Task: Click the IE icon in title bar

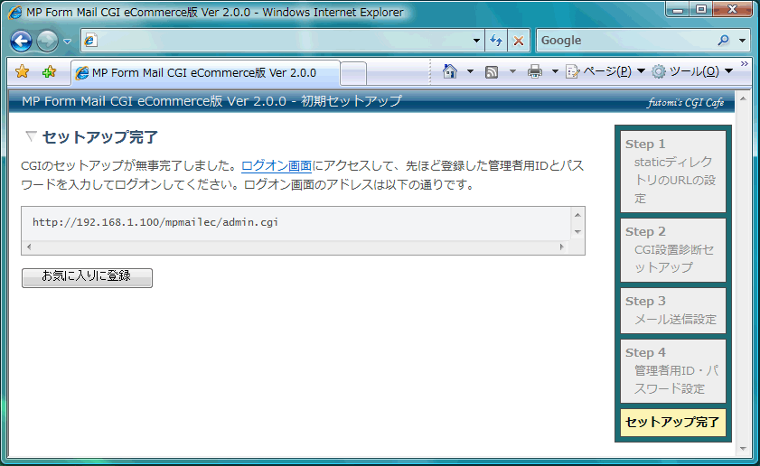Action: [x=14, y=12]
